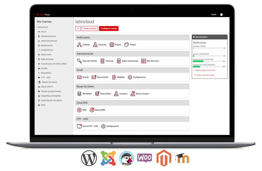Open Área de Clientes key icon
The image size is (262, 171).
(x=79, y=61)
